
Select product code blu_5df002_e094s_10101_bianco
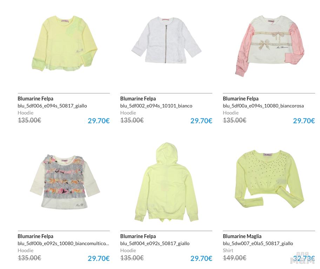tap(156, 106)
